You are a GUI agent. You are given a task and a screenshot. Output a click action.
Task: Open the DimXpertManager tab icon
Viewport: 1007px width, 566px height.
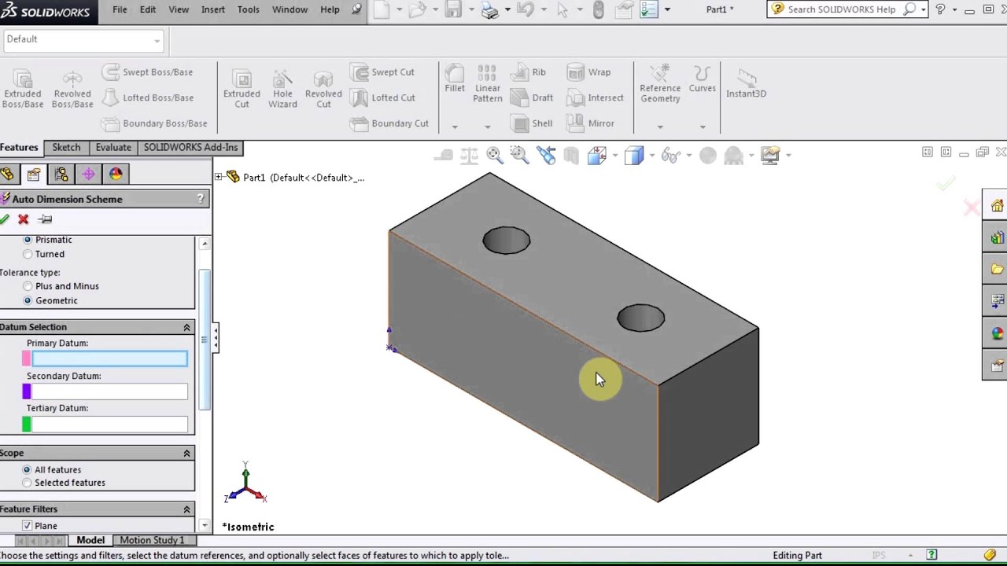tap(88, 175)
